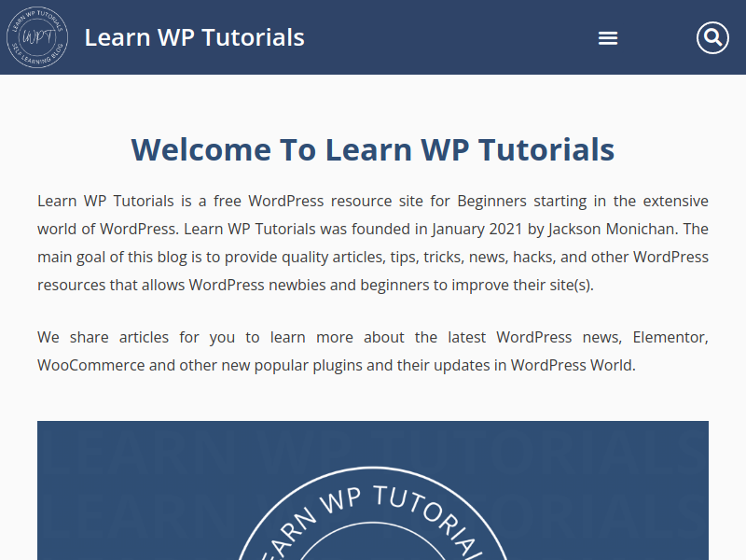Click the first intro paragraph text
This screenshot has width=746, height=560.
click(x=372, y=243)
